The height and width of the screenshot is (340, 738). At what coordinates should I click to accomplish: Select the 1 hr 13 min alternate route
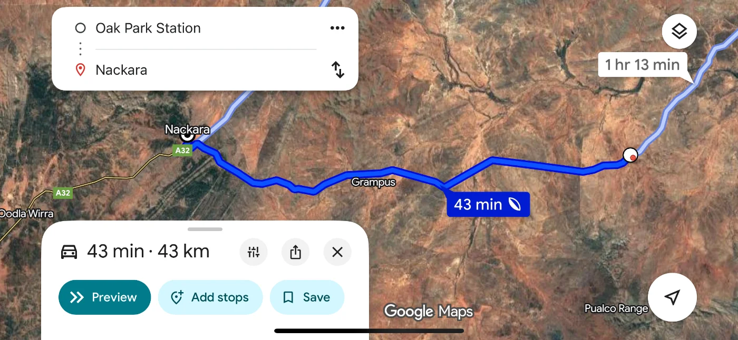[643, 65]
